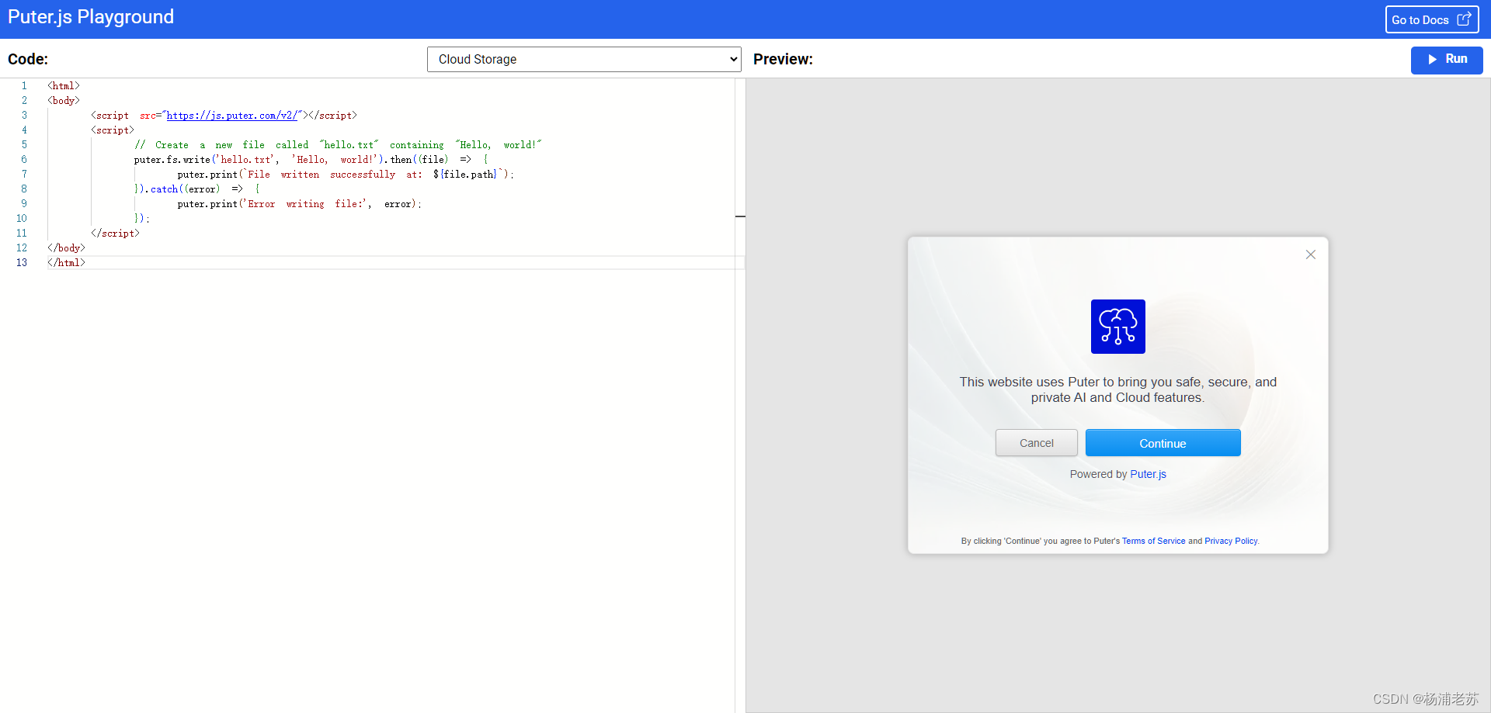This screenshot has height=713, width=1491.
Task: Click line number 1 in the editor
Action: pos(24,86)
